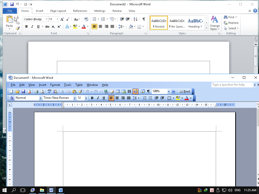Apply No Spacing style in Document2
The width and height of the screenshot is (259, 194).
[177, 23]
